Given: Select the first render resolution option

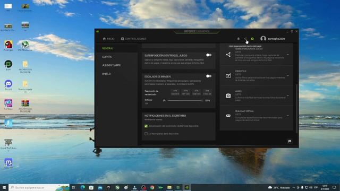Looking at the screenshot, I should point(175,92).
